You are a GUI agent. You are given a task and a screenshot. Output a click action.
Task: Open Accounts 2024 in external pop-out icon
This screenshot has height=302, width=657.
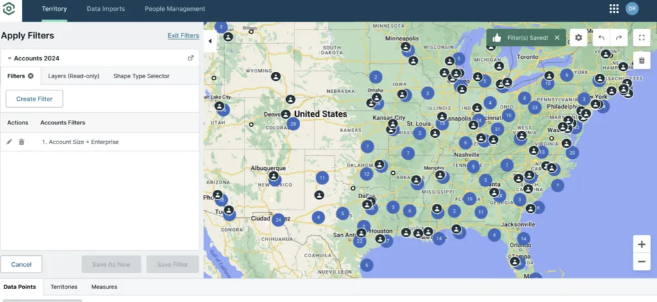click(x=191, y=58)
